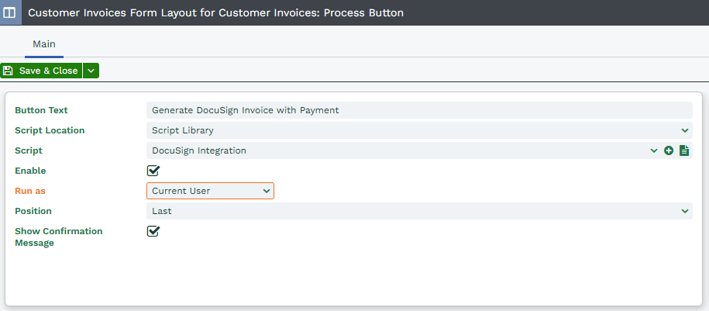
Task: Click the green plus icon beside Script
Action: [669, 150]
